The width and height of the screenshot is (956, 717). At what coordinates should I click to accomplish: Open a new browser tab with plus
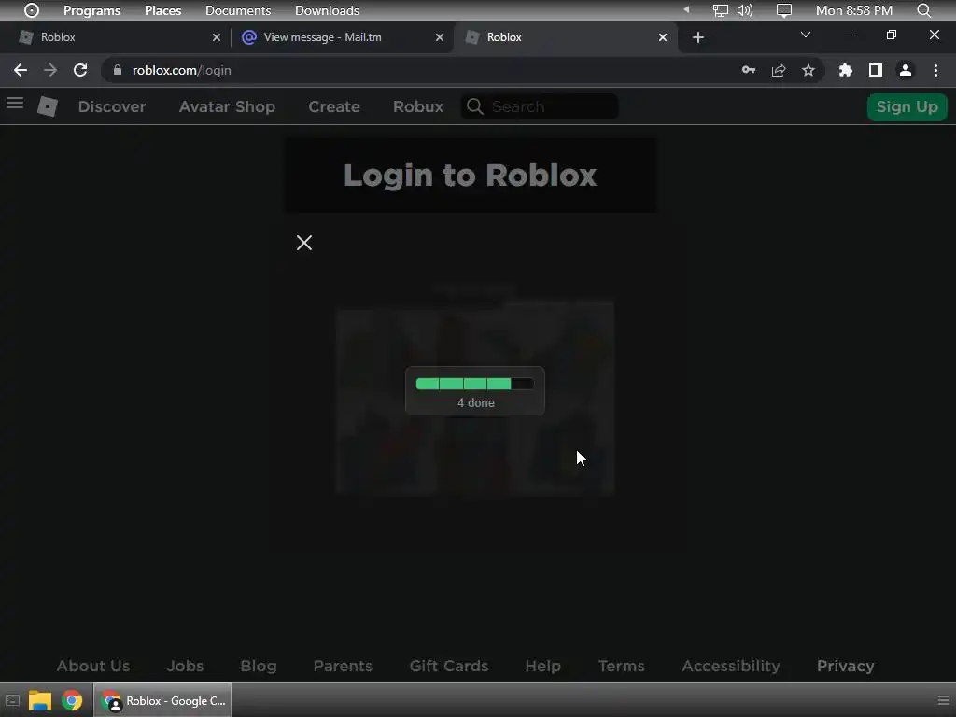[698, 37]
